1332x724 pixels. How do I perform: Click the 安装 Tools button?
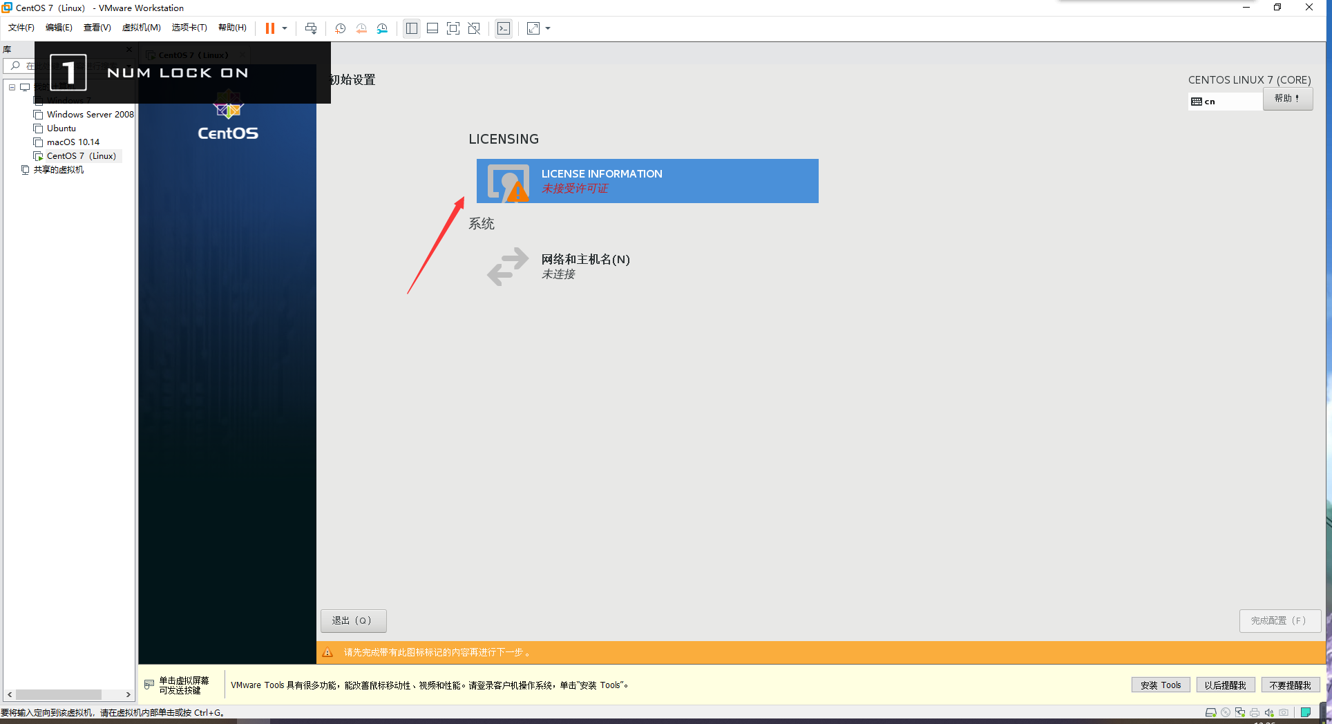pyautogui.click(x=1161, y=685)
